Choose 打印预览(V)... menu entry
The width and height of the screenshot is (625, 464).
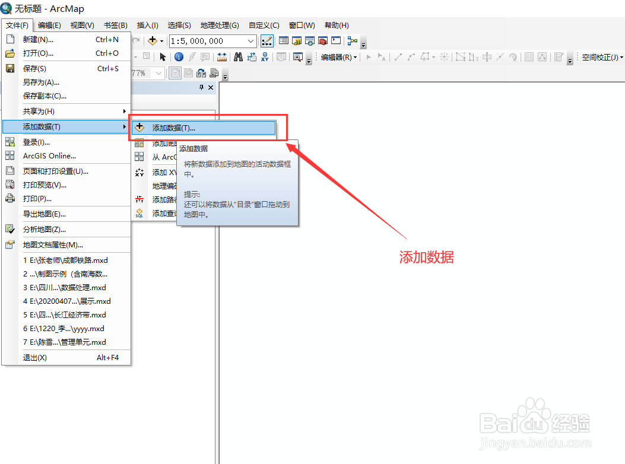(66, 185)
